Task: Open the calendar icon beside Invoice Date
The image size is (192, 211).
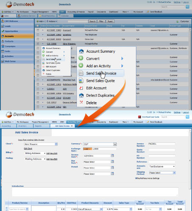Action: (x=112, y=156)
